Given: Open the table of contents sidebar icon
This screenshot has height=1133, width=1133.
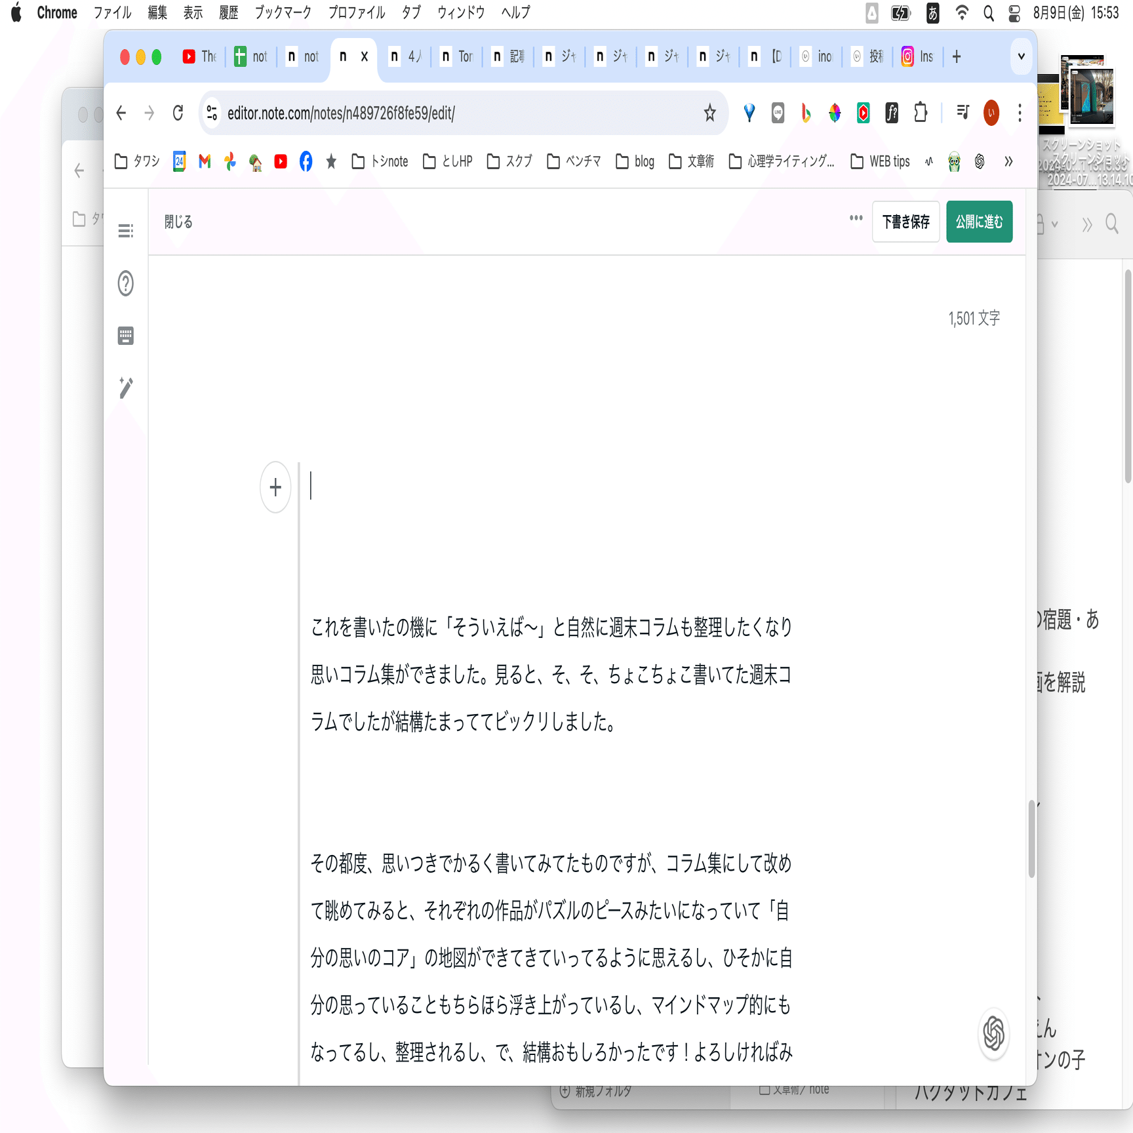Looking at the screenshot, I should 126,231.
